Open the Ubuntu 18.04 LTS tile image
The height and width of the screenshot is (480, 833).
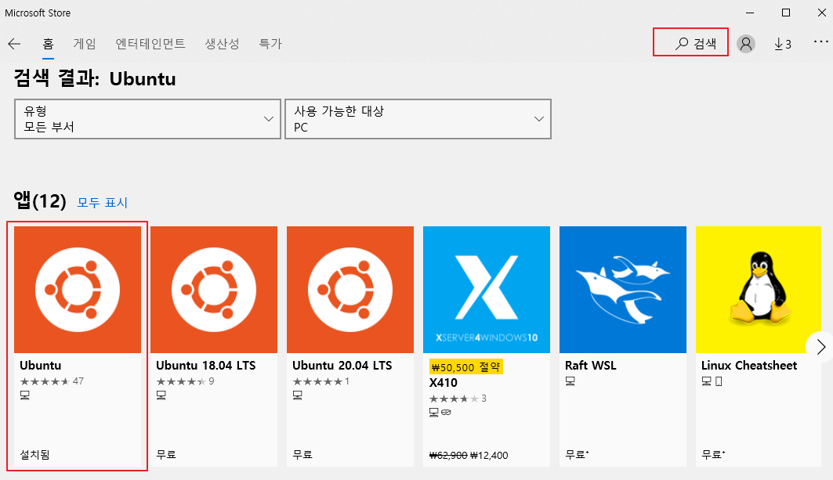(214, 290)
